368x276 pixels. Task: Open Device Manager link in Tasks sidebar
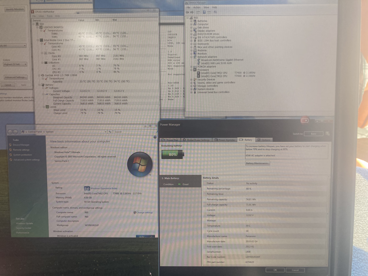click(21, 145)
